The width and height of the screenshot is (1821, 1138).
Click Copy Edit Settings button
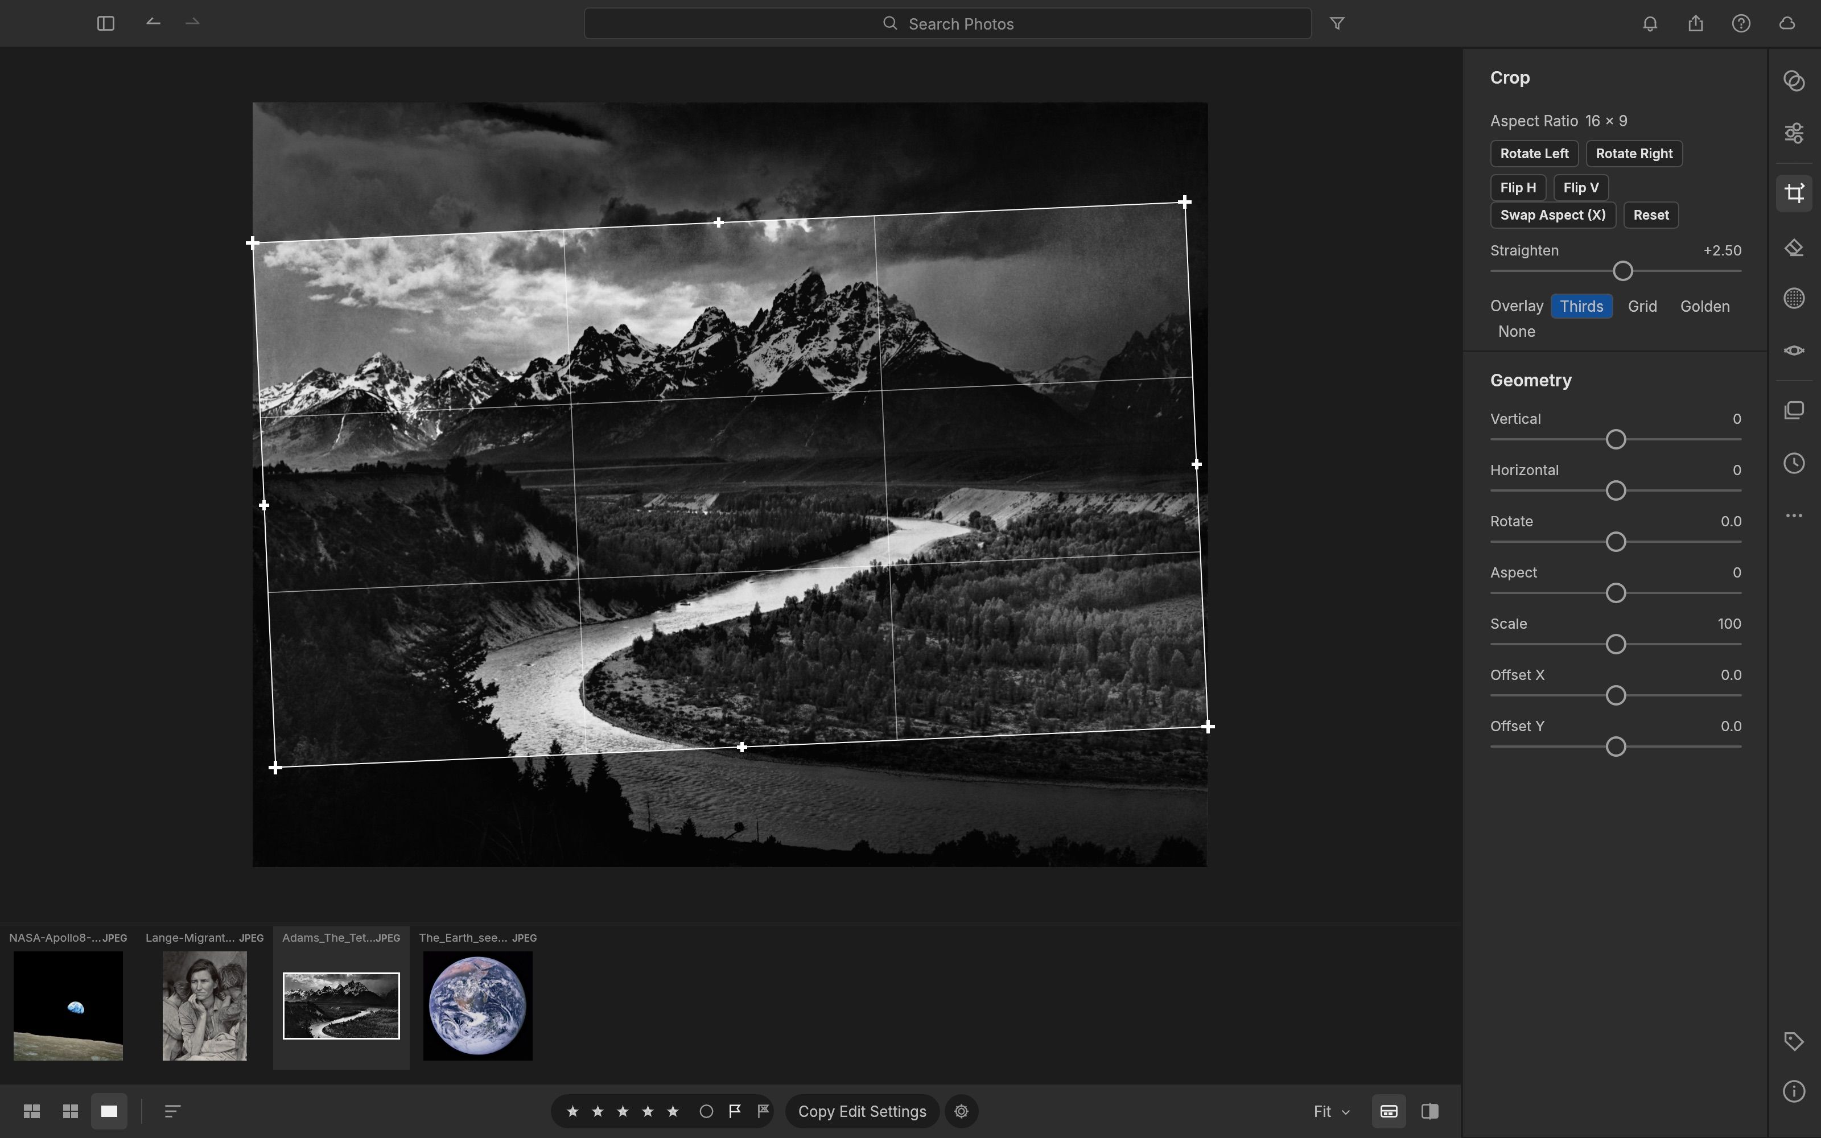tap(862, 1112)
